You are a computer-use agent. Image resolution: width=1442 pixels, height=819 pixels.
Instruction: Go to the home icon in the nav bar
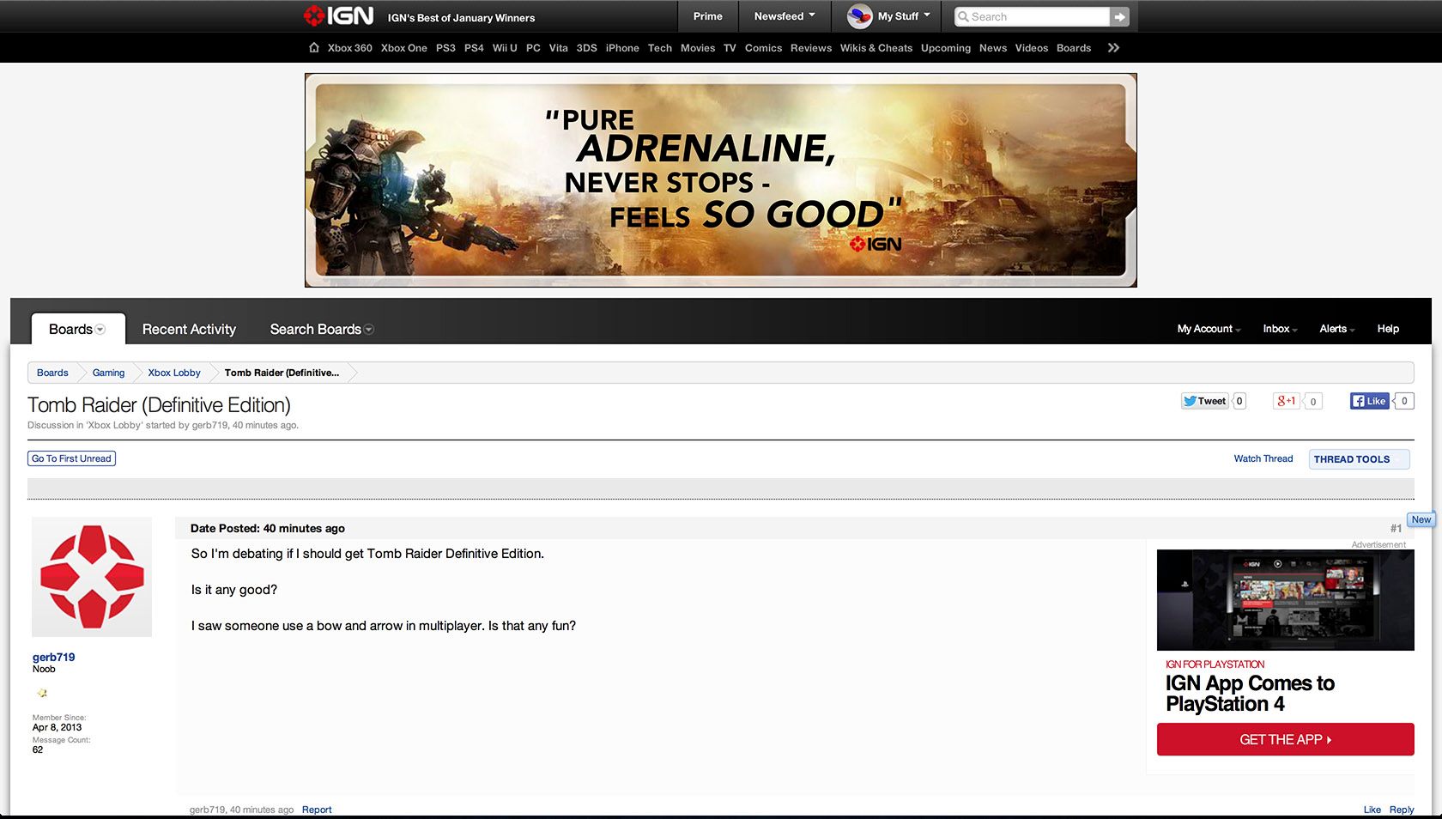coord(314,48)
